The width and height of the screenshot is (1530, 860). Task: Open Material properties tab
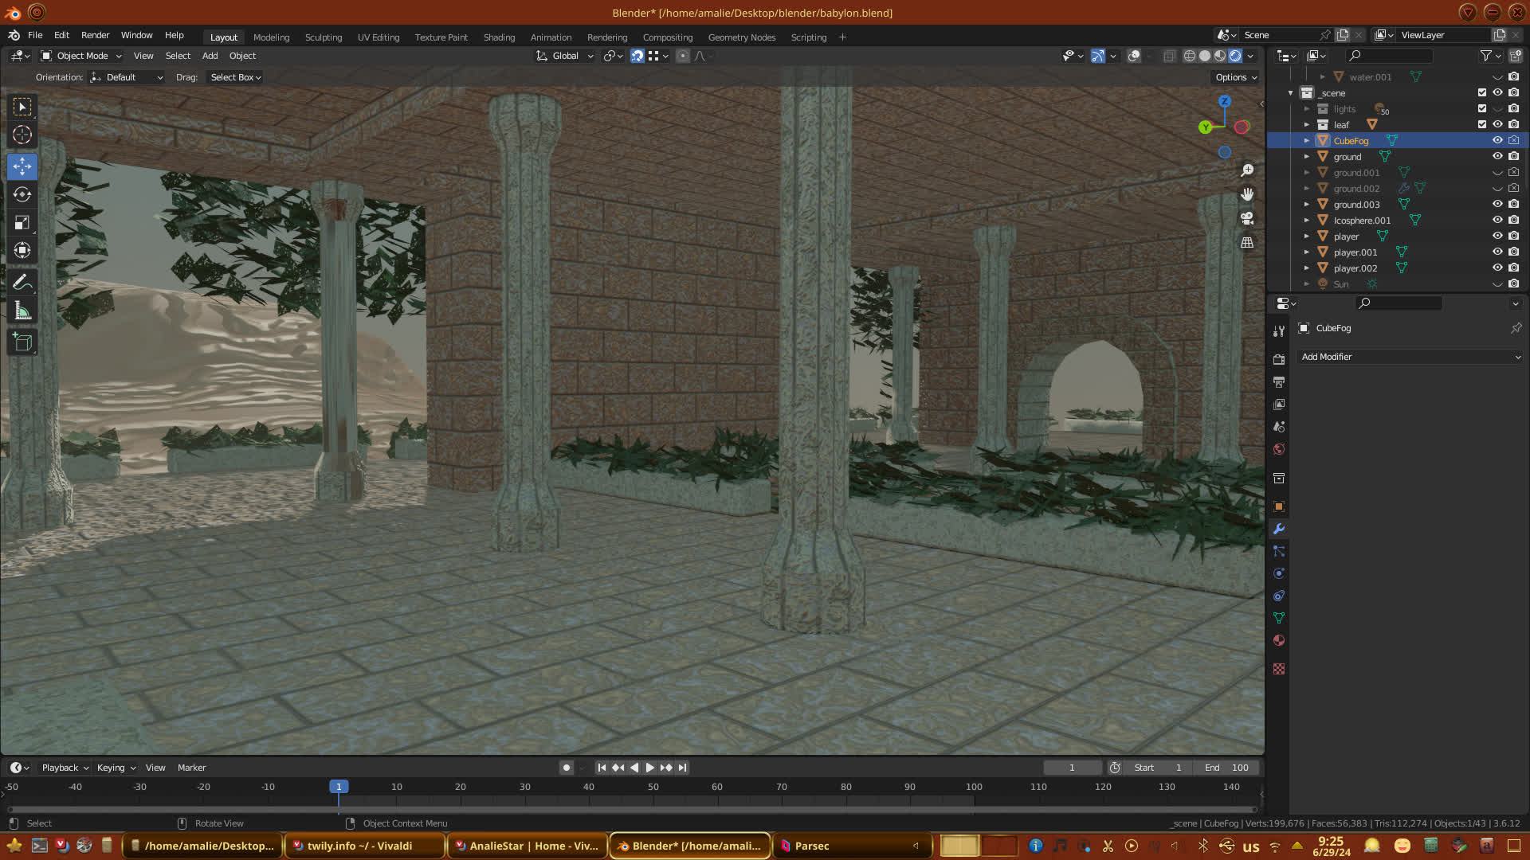1279,641
